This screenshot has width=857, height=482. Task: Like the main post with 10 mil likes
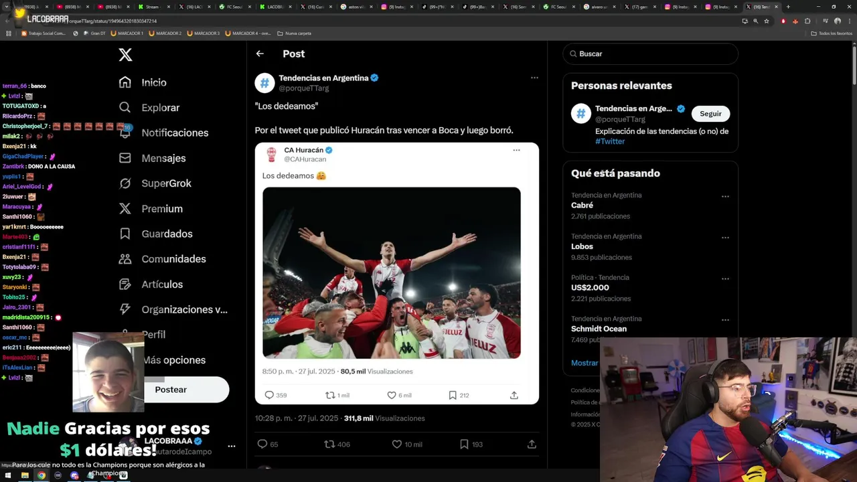(407, 444)
